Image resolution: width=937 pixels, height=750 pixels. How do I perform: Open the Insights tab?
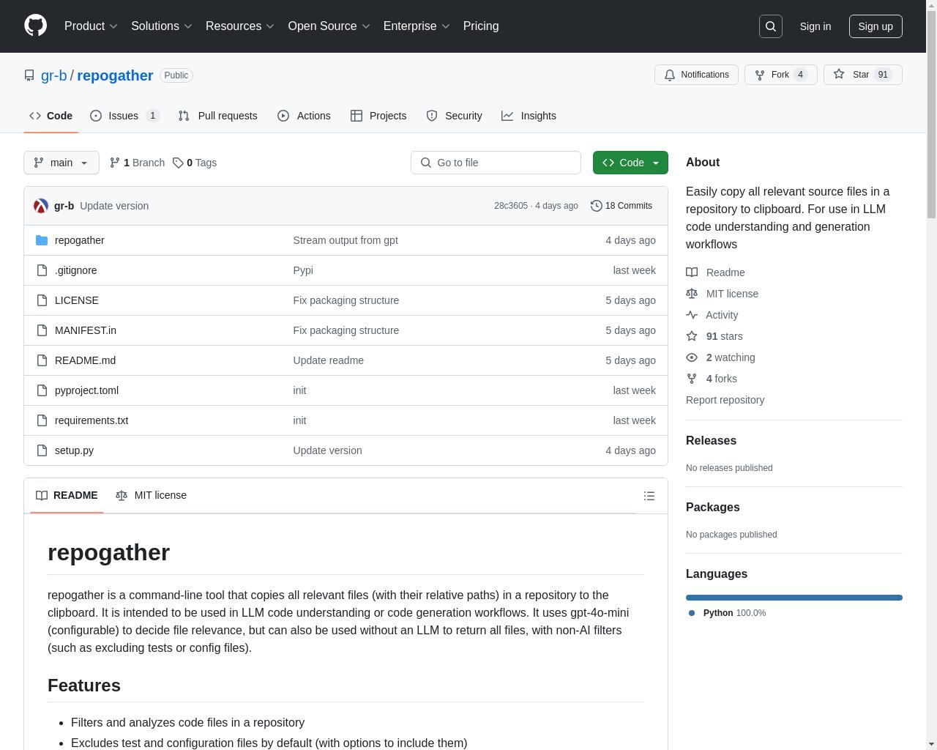(x=529, y=116)
